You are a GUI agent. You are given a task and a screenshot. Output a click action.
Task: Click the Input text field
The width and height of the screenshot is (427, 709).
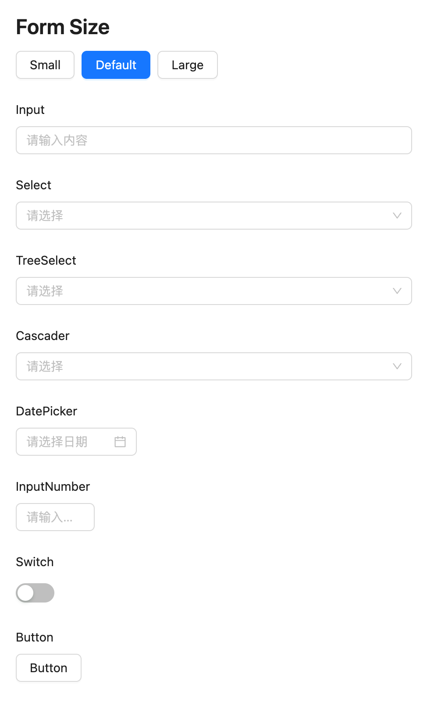coord(213,140)
